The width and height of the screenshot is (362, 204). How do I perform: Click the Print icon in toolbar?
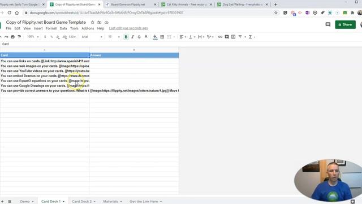tap(12, 37)
